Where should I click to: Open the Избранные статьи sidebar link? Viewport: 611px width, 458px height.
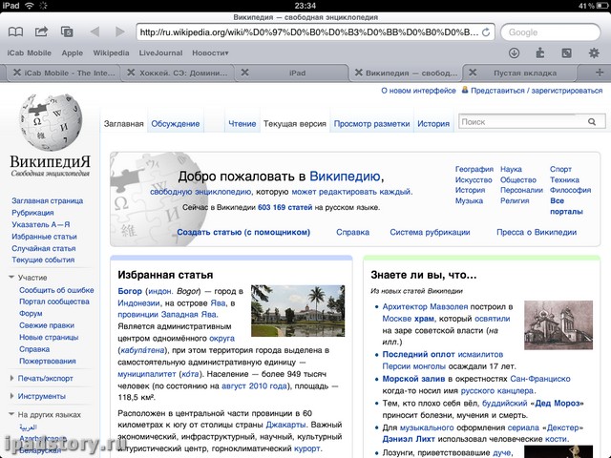pyautogui.click(x=44, y=237)
